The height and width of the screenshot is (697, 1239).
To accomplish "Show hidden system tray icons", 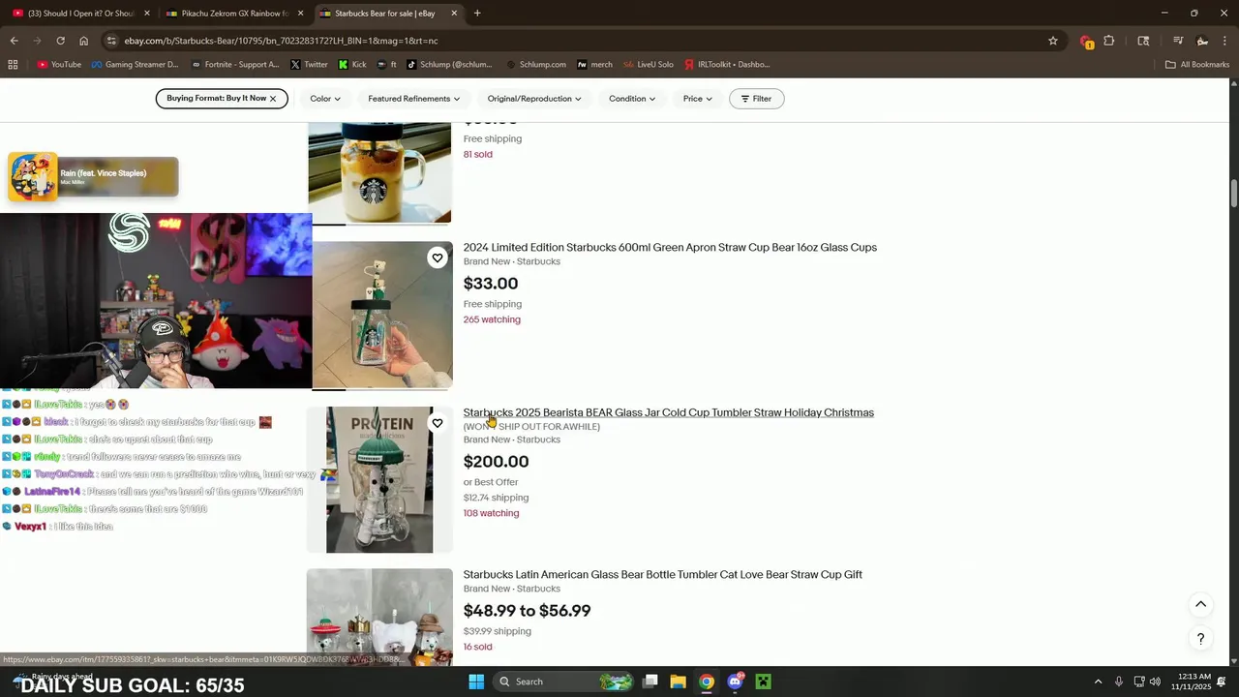I will point(1098,682).
